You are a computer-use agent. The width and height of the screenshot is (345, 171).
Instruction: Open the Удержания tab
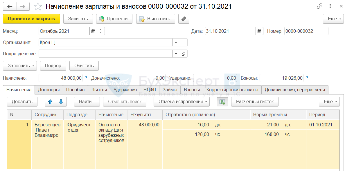pos(125,90)
